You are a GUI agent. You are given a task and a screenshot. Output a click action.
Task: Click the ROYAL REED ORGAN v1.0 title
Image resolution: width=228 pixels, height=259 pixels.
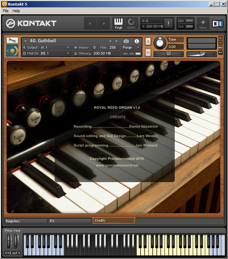[x=117, y=108]
